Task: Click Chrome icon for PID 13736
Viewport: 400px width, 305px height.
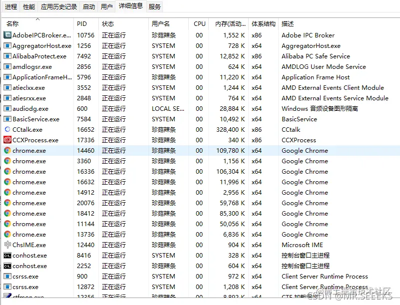Action: pyautogui.click(x=7, y=234)
